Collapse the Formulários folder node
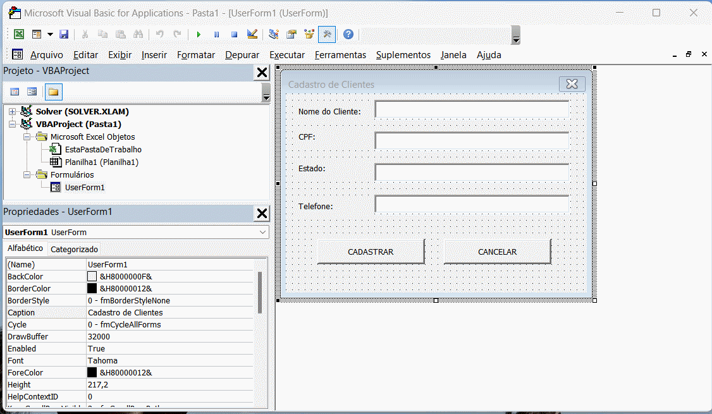This screenshot has height=414, width=712. tap(27, 175)
